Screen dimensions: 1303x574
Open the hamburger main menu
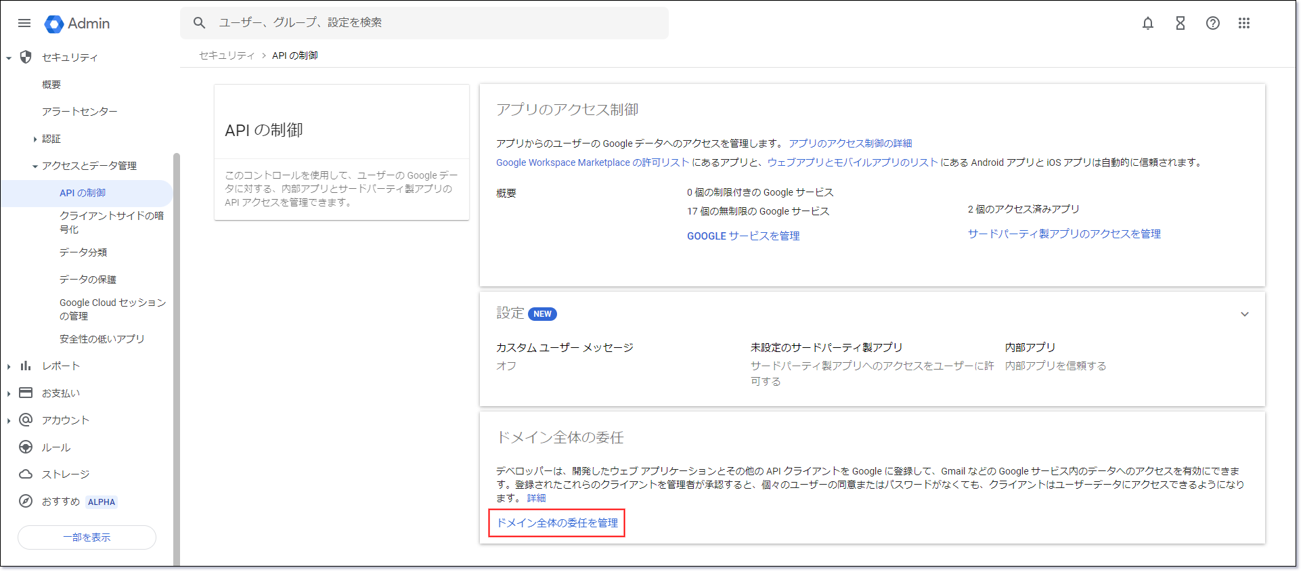tap(24, 23)
